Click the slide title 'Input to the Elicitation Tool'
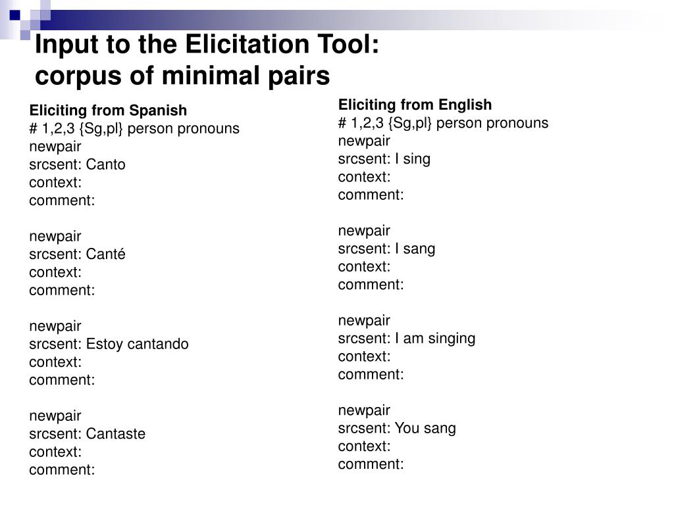674x505 pixels. [207, 45]
